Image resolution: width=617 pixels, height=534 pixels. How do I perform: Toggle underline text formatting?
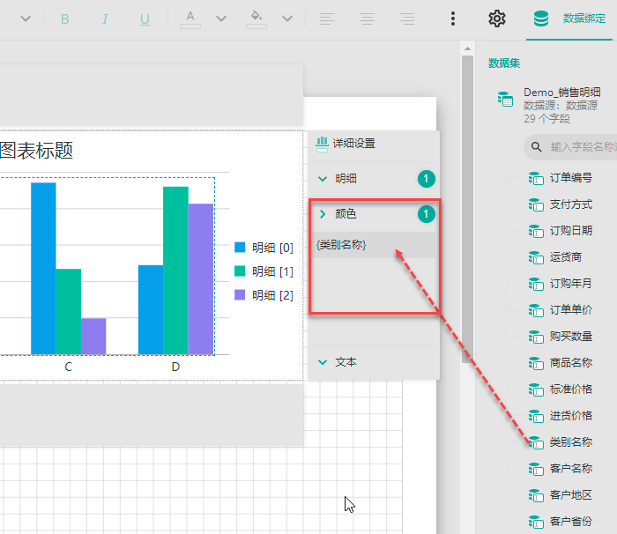coord(145,19)
